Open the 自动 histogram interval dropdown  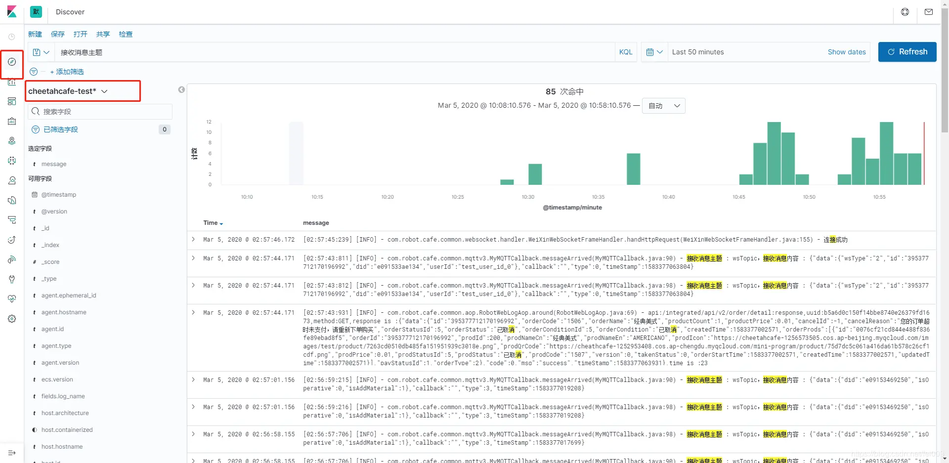click(664, 106)
